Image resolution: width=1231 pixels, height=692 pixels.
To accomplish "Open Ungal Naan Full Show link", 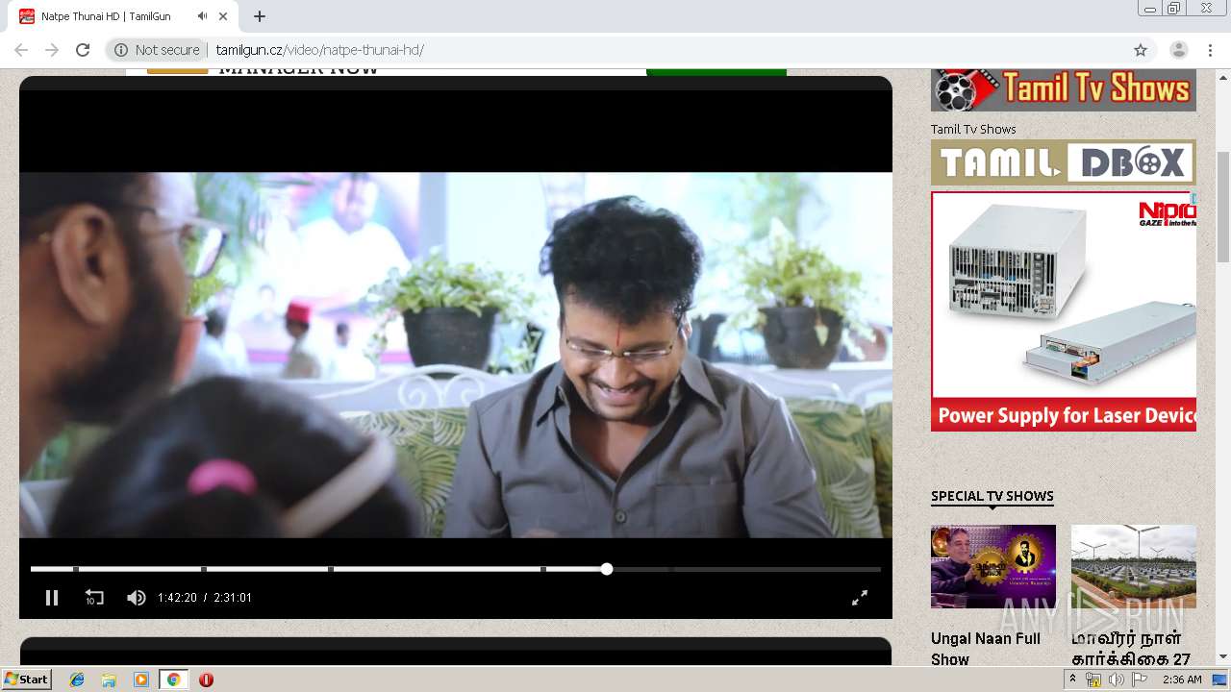I will click(x=986, y=649).
